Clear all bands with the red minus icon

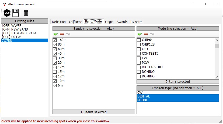pyautogui.click(x=62, y=34)
